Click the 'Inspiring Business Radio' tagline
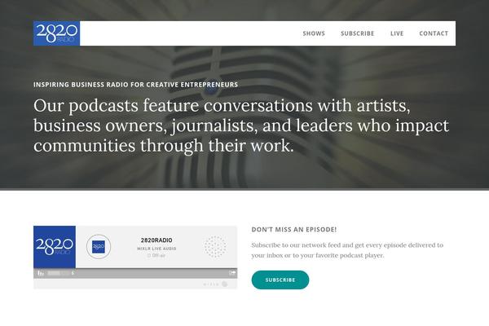Image resolution: width=489 pixels, height=326 pixels. [x=135, y=85]
